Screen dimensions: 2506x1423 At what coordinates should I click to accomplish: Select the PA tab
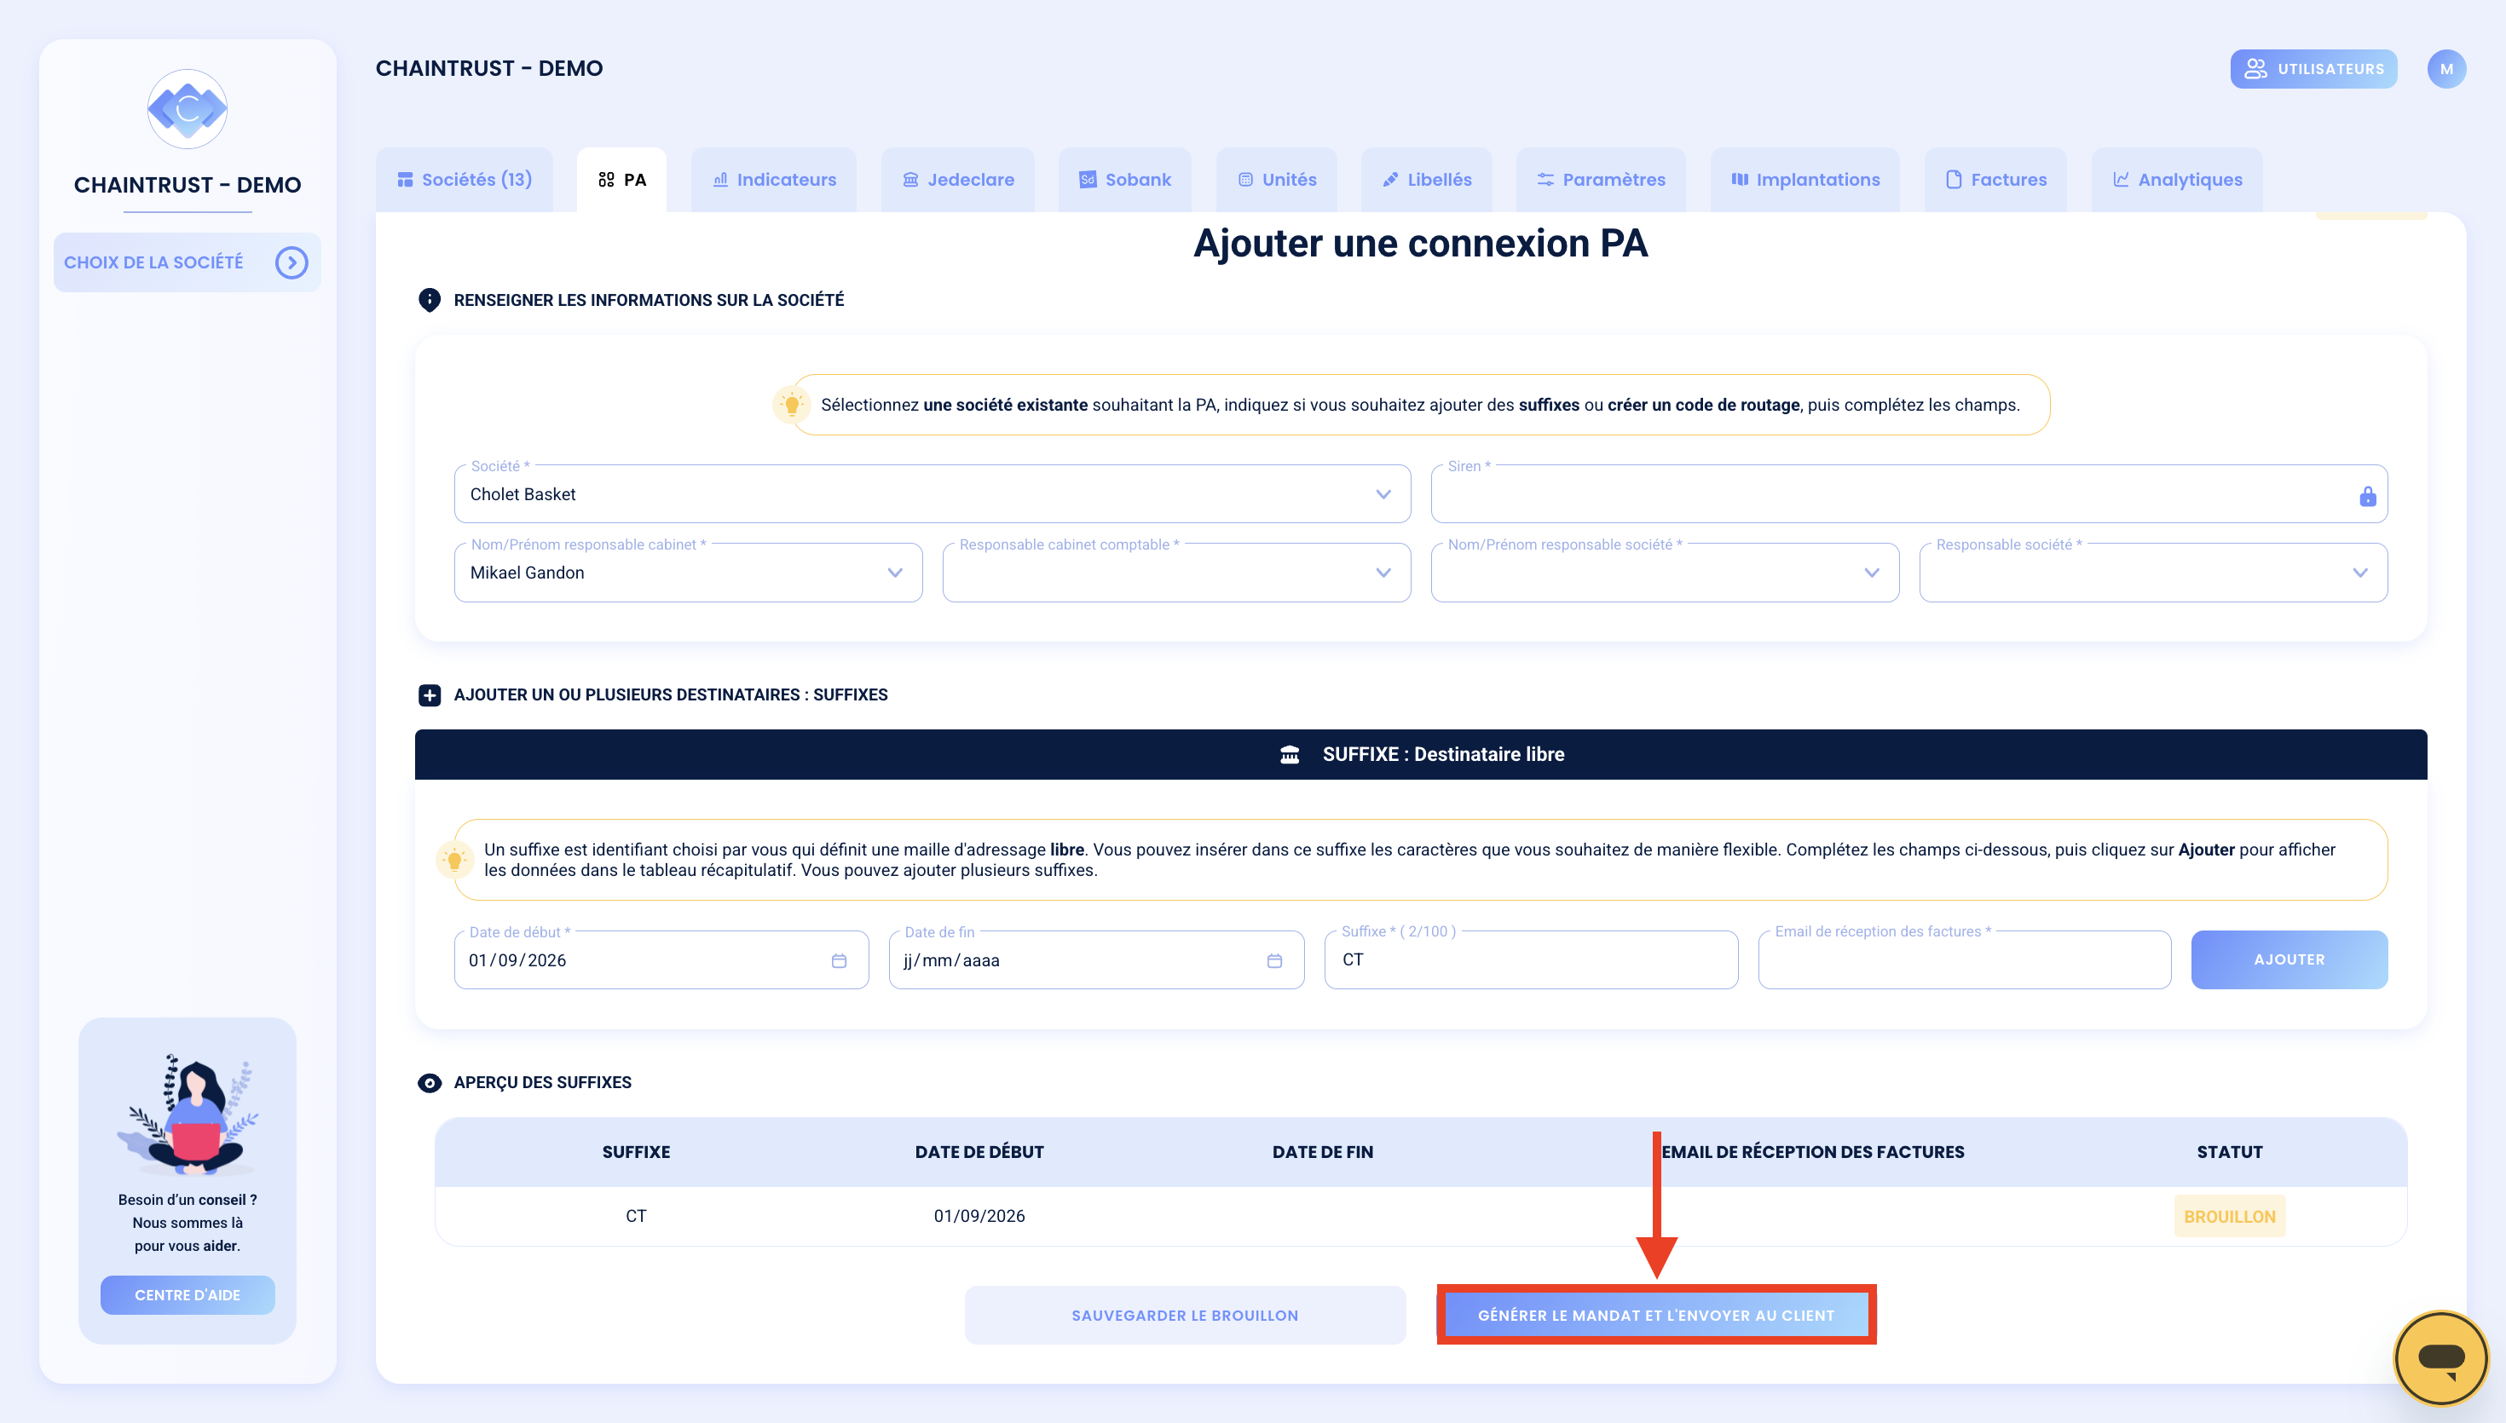click(x=621, y=180)
